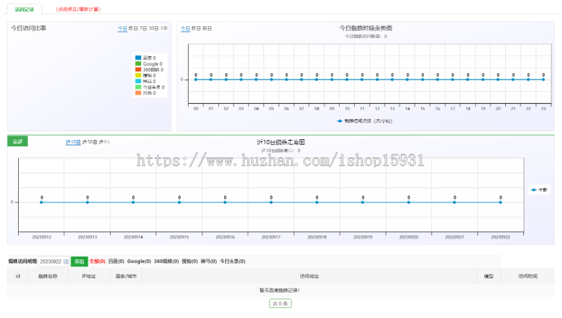
Task: Switch visit ratio range to 7日
Action: click(x=143, y=28)
